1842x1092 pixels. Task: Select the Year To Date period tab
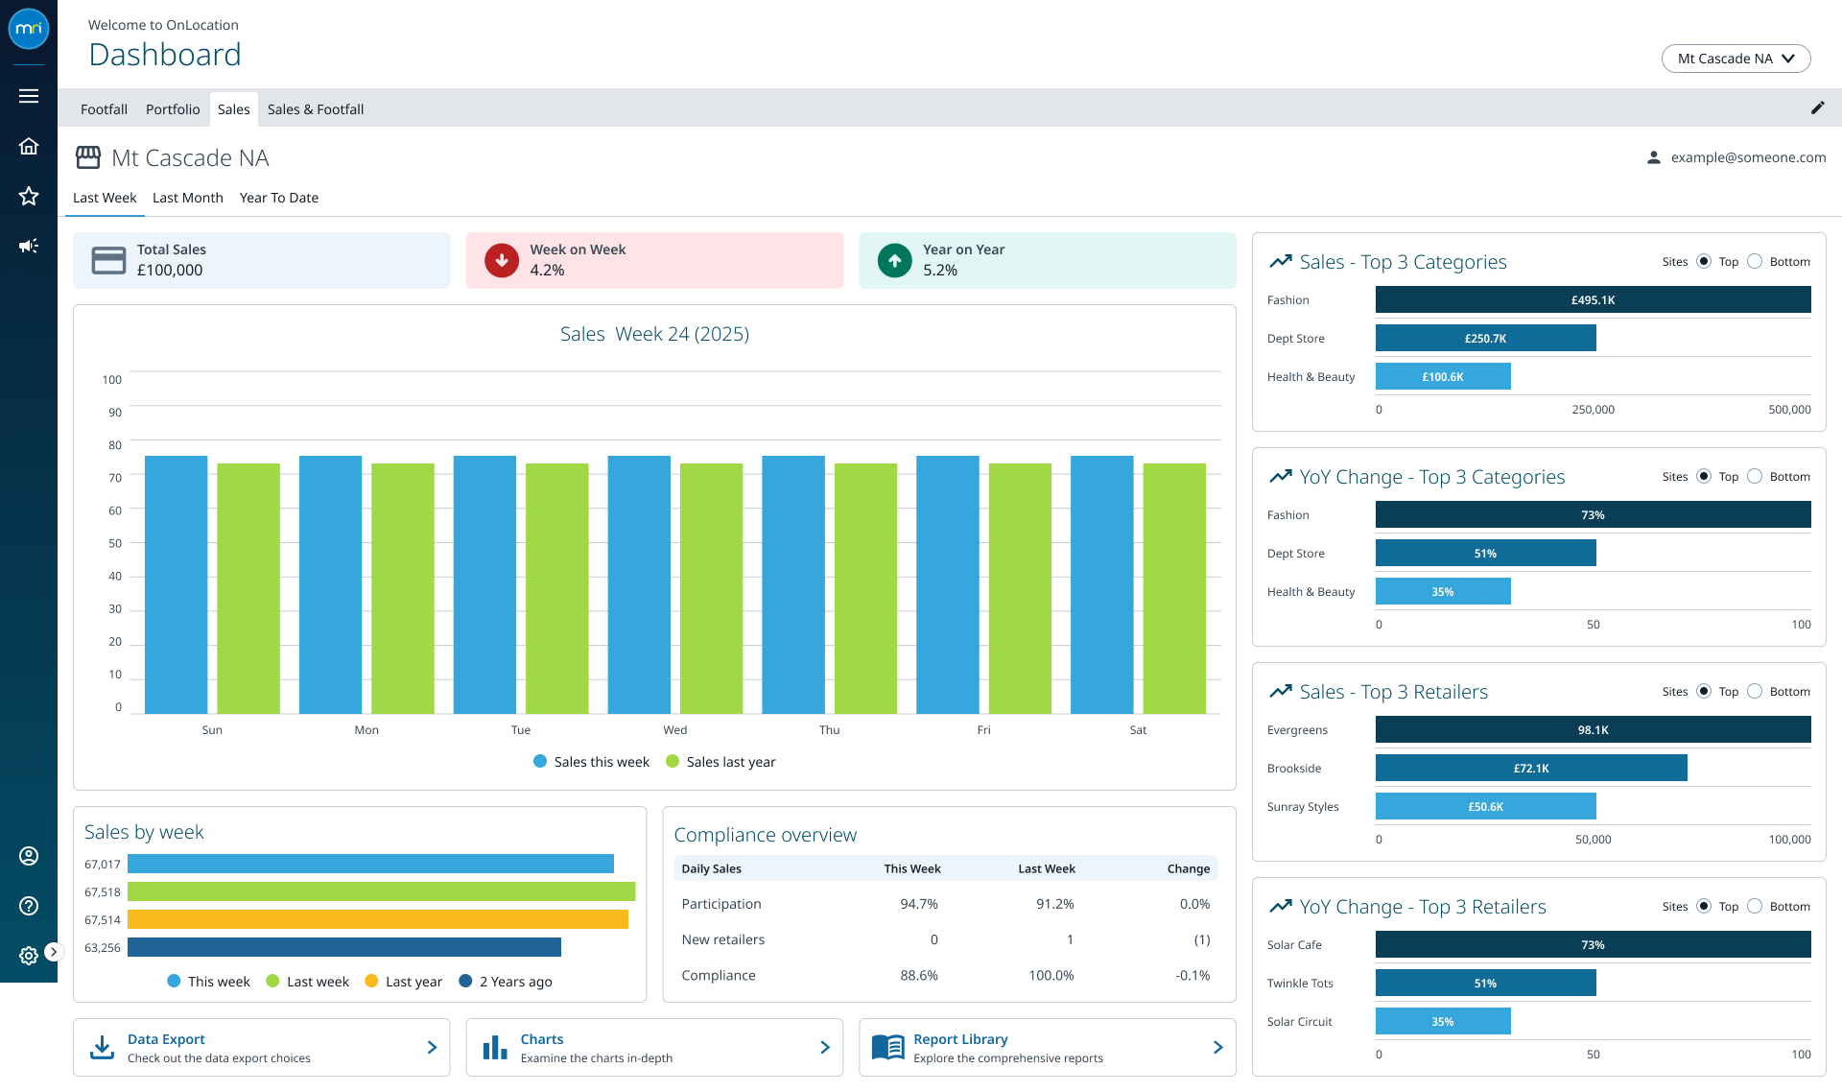coord(279,198)
